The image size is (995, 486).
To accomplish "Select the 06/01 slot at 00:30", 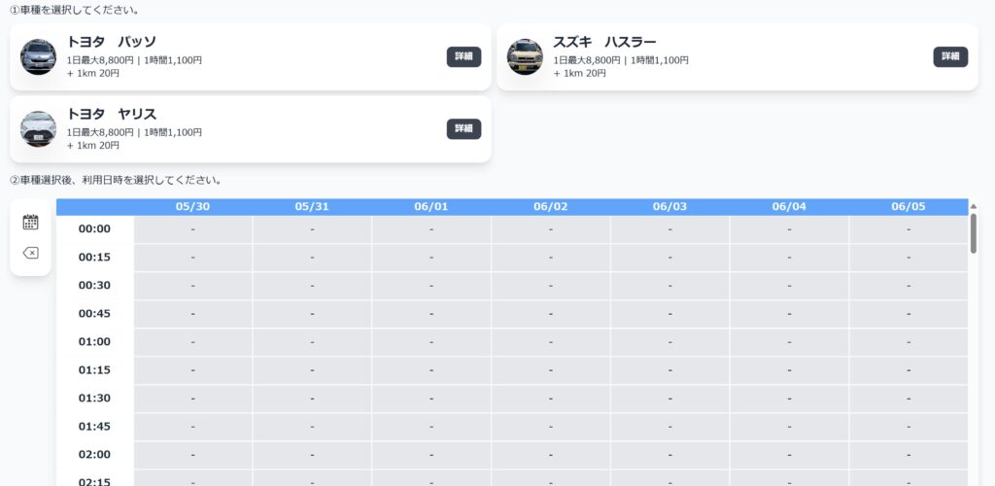I will coord(431,286).
